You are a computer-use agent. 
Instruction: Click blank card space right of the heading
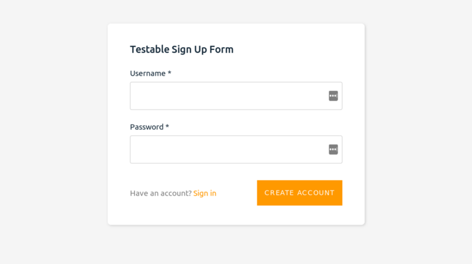[295, 49]
